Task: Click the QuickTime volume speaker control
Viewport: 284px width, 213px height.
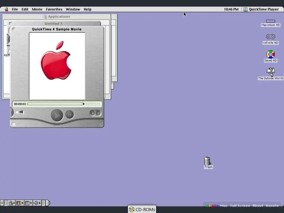Action: pos(19,112)
